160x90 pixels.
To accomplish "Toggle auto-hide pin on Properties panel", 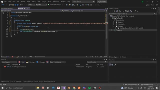I will 153,60.
